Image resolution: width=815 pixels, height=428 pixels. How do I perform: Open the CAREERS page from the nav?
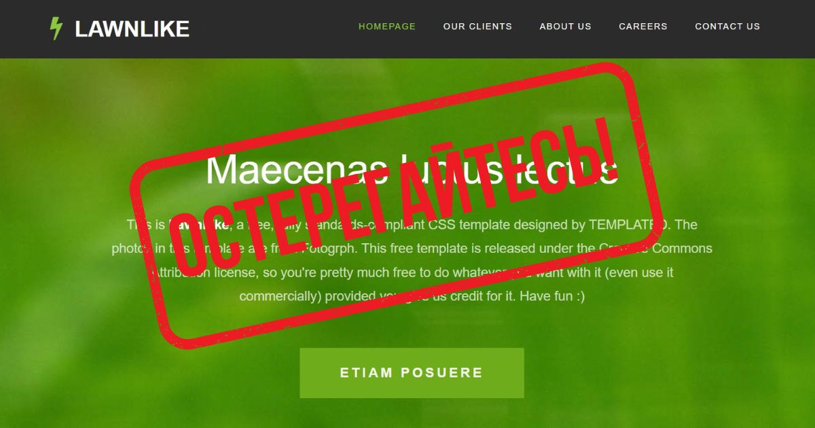coord(643,26)
